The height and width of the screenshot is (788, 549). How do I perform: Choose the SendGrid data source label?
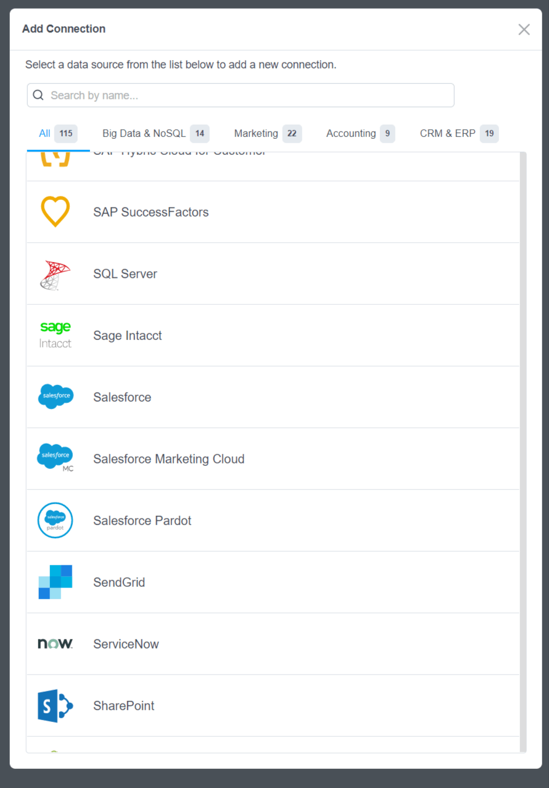click(119, 583)
